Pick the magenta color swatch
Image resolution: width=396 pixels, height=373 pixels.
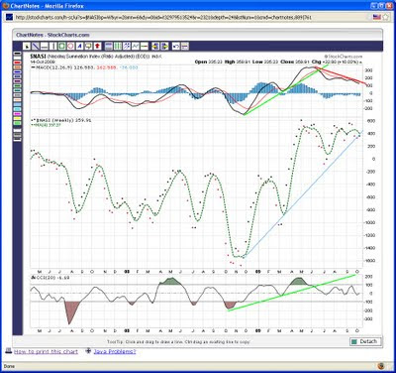coord(17,114)
